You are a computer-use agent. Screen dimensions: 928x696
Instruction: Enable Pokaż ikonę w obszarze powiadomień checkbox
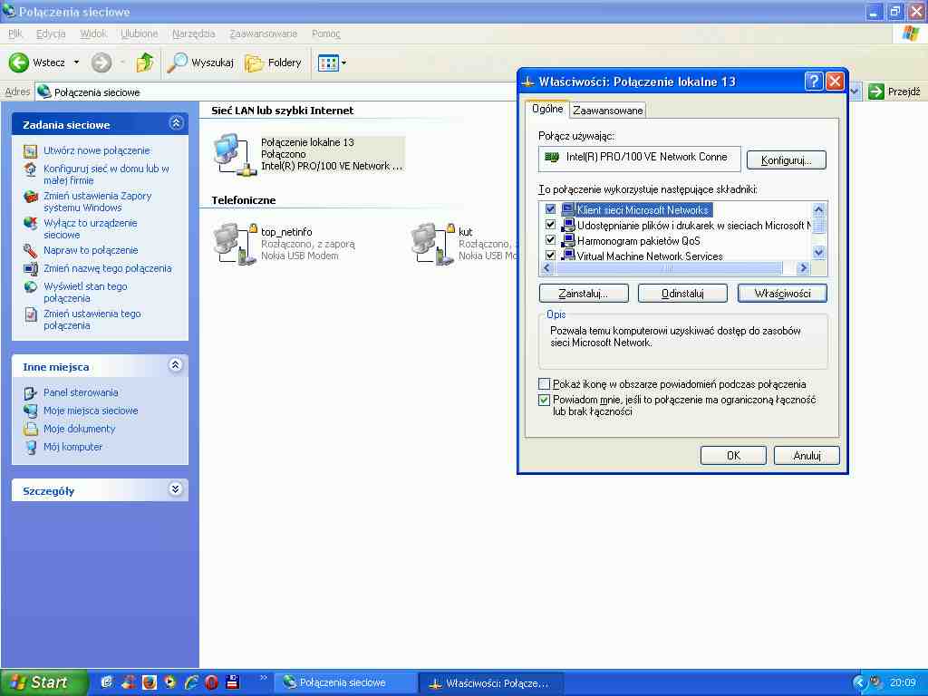point(545,383)
